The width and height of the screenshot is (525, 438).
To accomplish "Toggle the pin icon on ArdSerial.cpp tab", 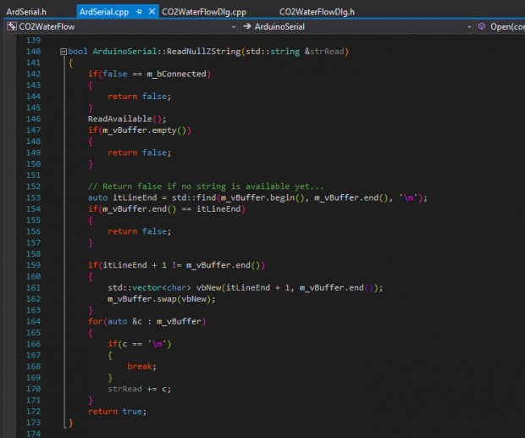I will [x=139, y=12].
